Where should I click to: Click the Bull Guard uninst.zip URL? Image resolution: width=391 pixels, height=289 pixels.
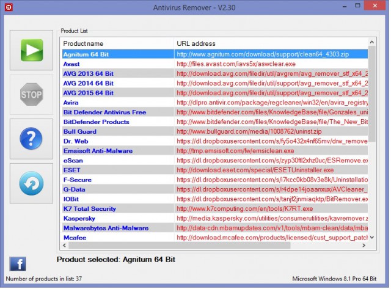(249, 131)
